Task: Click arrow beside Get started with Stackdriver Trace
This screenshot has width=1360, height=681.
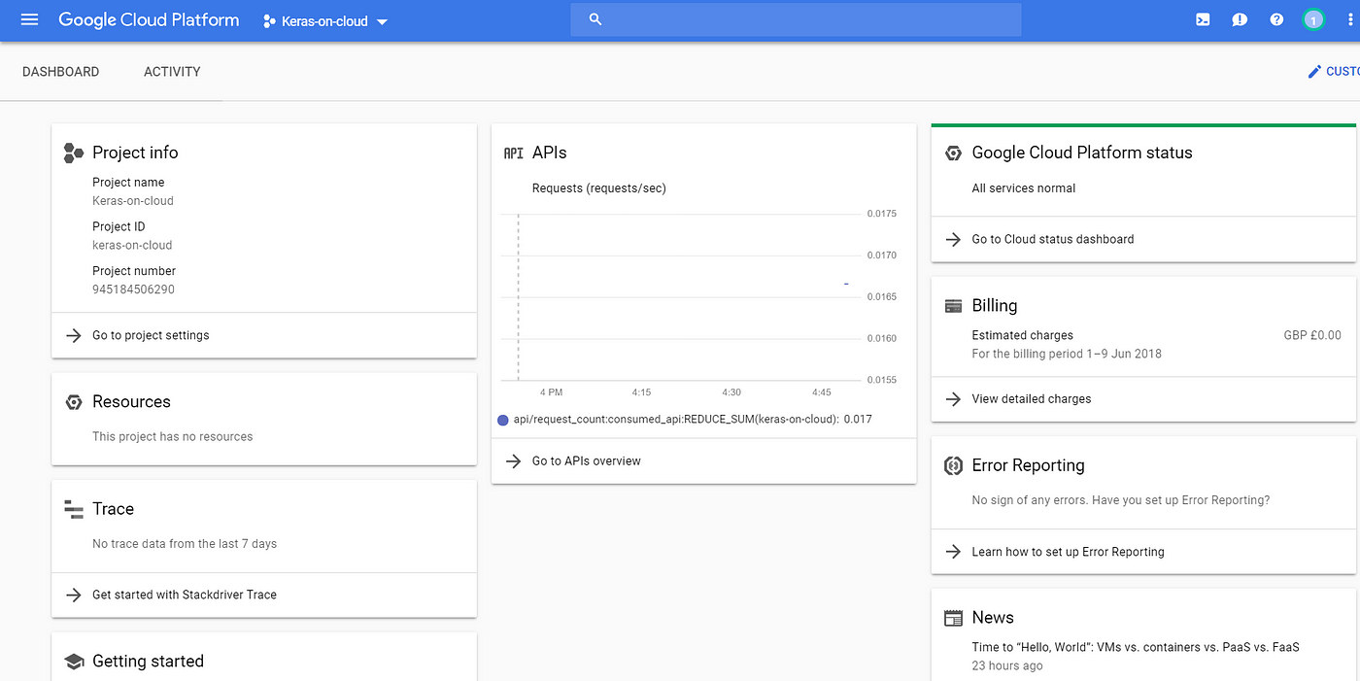Action: 73,595
